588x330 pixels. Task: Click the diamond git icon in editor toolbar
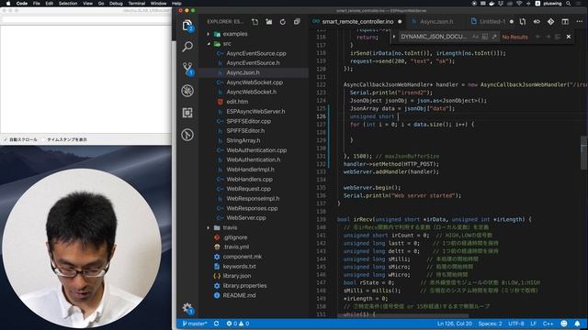pos(550,22)
